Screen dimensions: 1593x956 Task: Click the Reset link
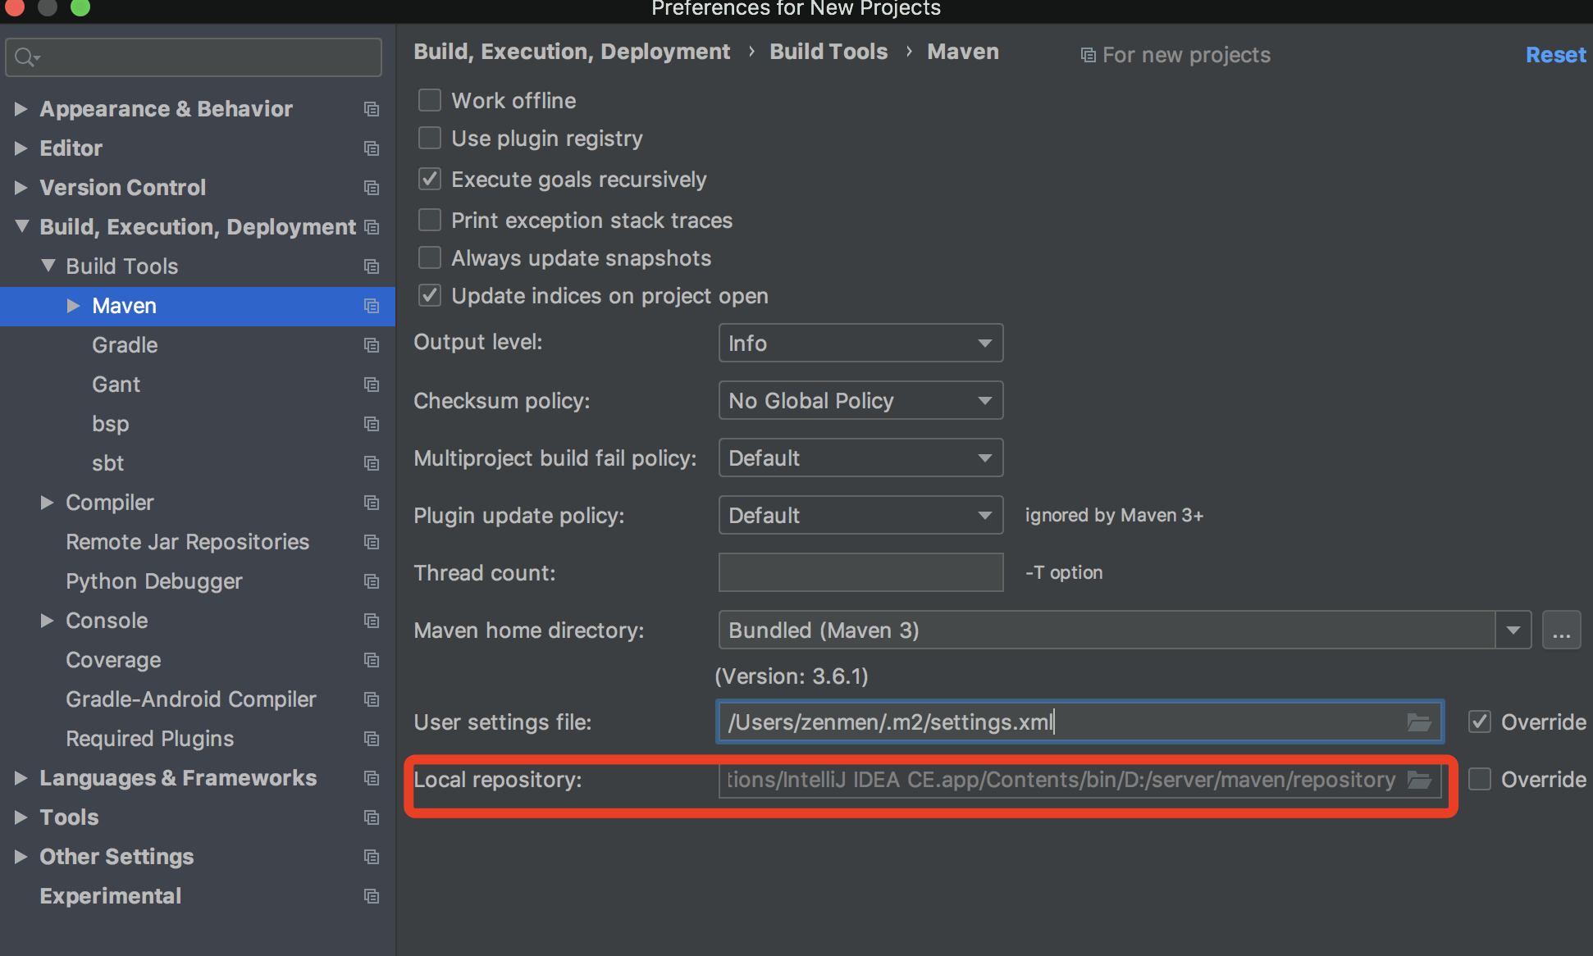(1555, 55)
